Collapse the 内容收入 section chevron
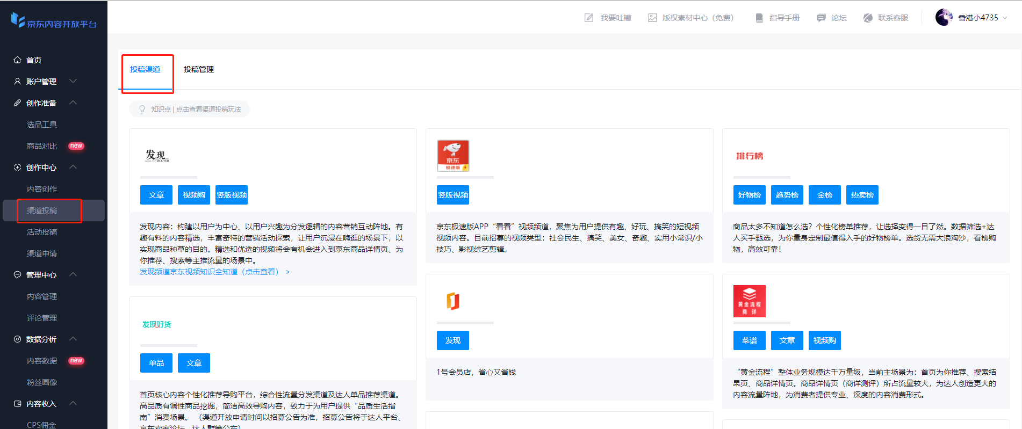Viewport: 1022px width, 429px height. (73, 403)
